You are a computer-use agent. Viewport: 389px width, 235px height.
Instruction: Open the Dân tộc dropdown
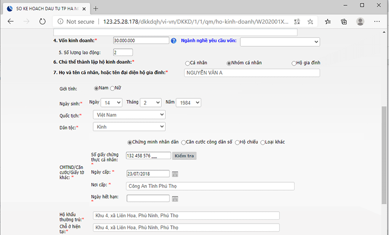pyautogui.click(x=129, y=127)
